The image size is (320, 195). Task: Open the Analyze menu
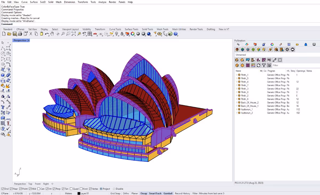pyautogui.click(x=102, y=2)
